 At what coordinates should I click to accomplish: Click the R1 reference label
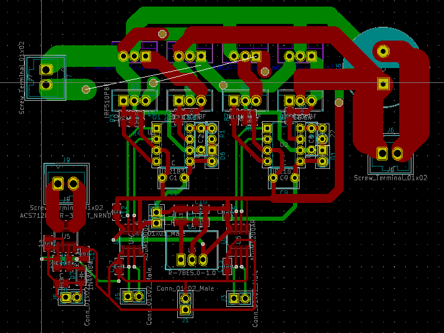point(223,134)
